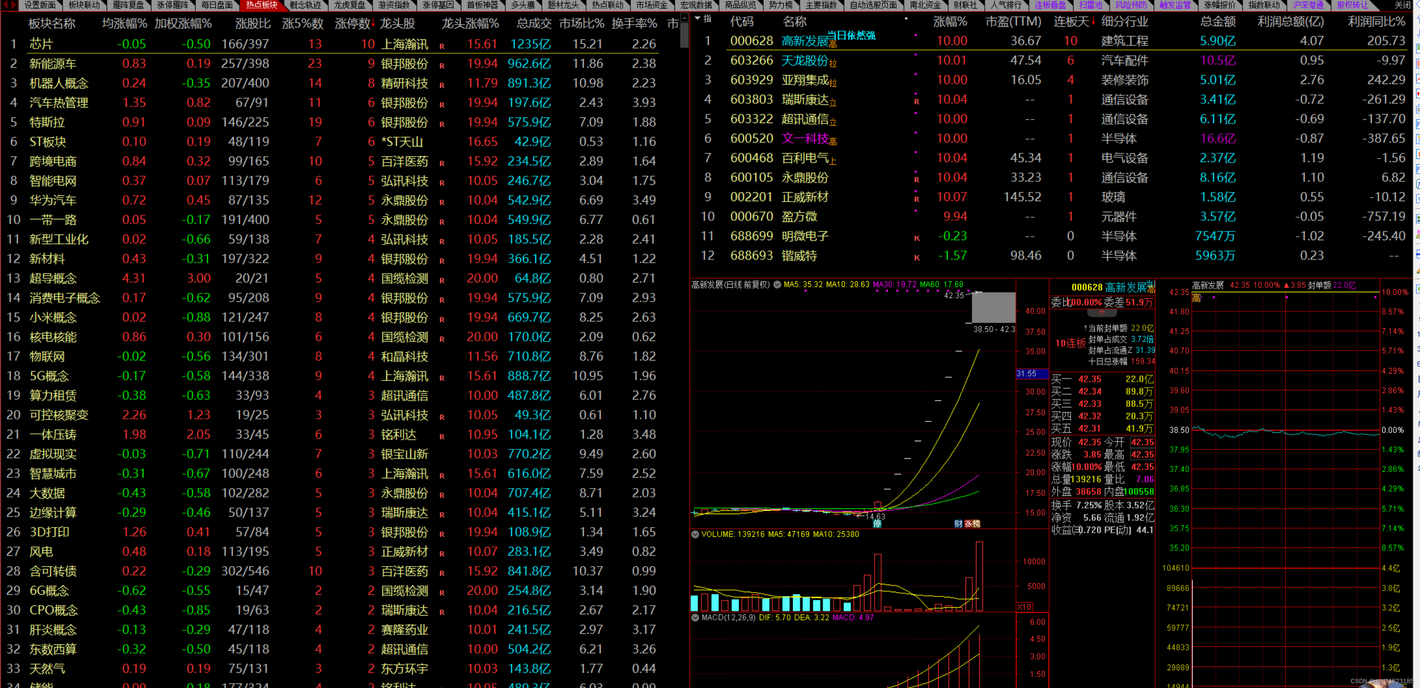Click the 涨 tag icon on chart bottom
The width and height of the screenshot is (1420, 688).
968,524
